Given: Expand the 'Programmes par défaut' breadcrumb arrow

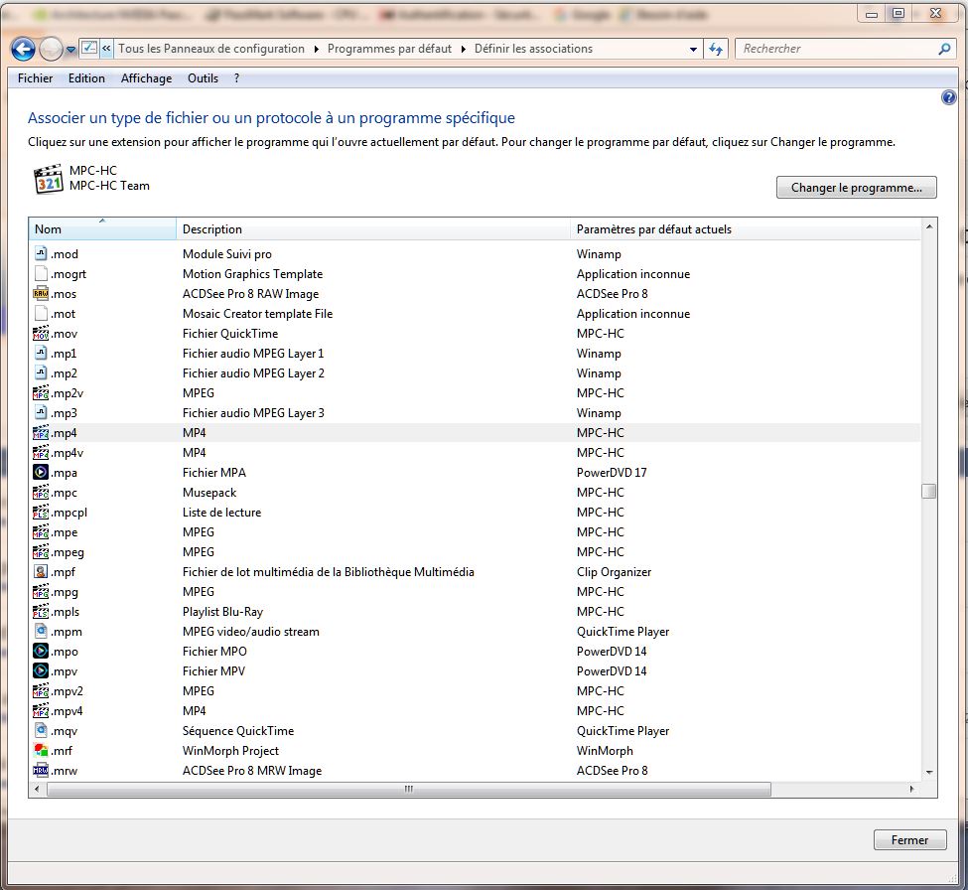Looking at the screenshot, I should [x=464, y=49].
